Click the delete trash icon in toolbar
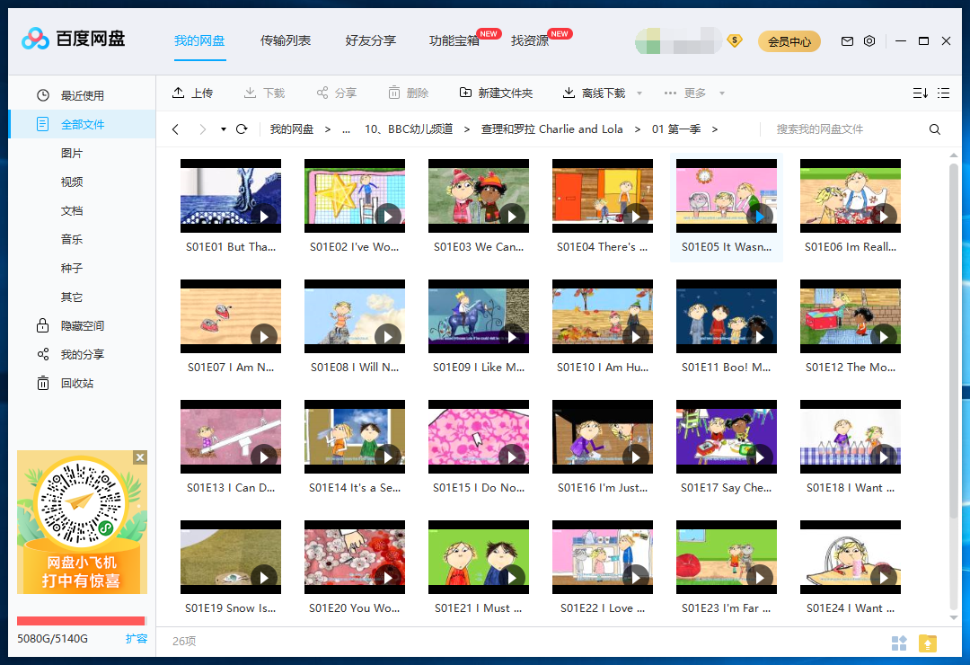Image resolution: width=970 pixels, height=665 pixels. pyautogui.click(x=394, y=93)
